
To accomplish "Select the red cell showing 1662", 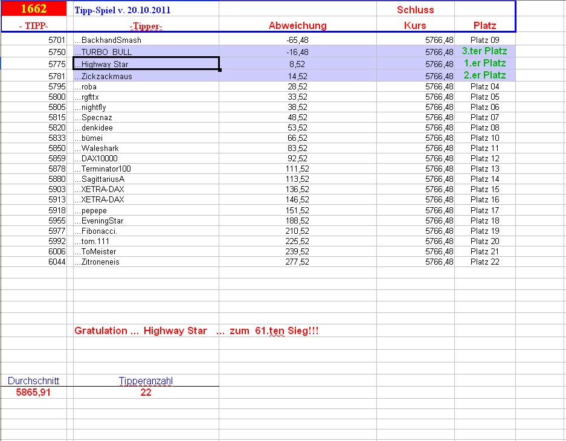I will (x=34, y=8).
